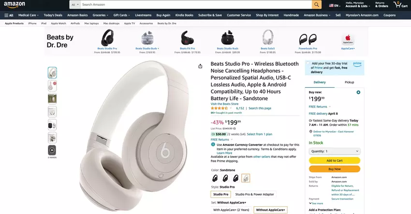Open the shopping cart icon
This screenshot has height=214, width=411.
(400, 4)
